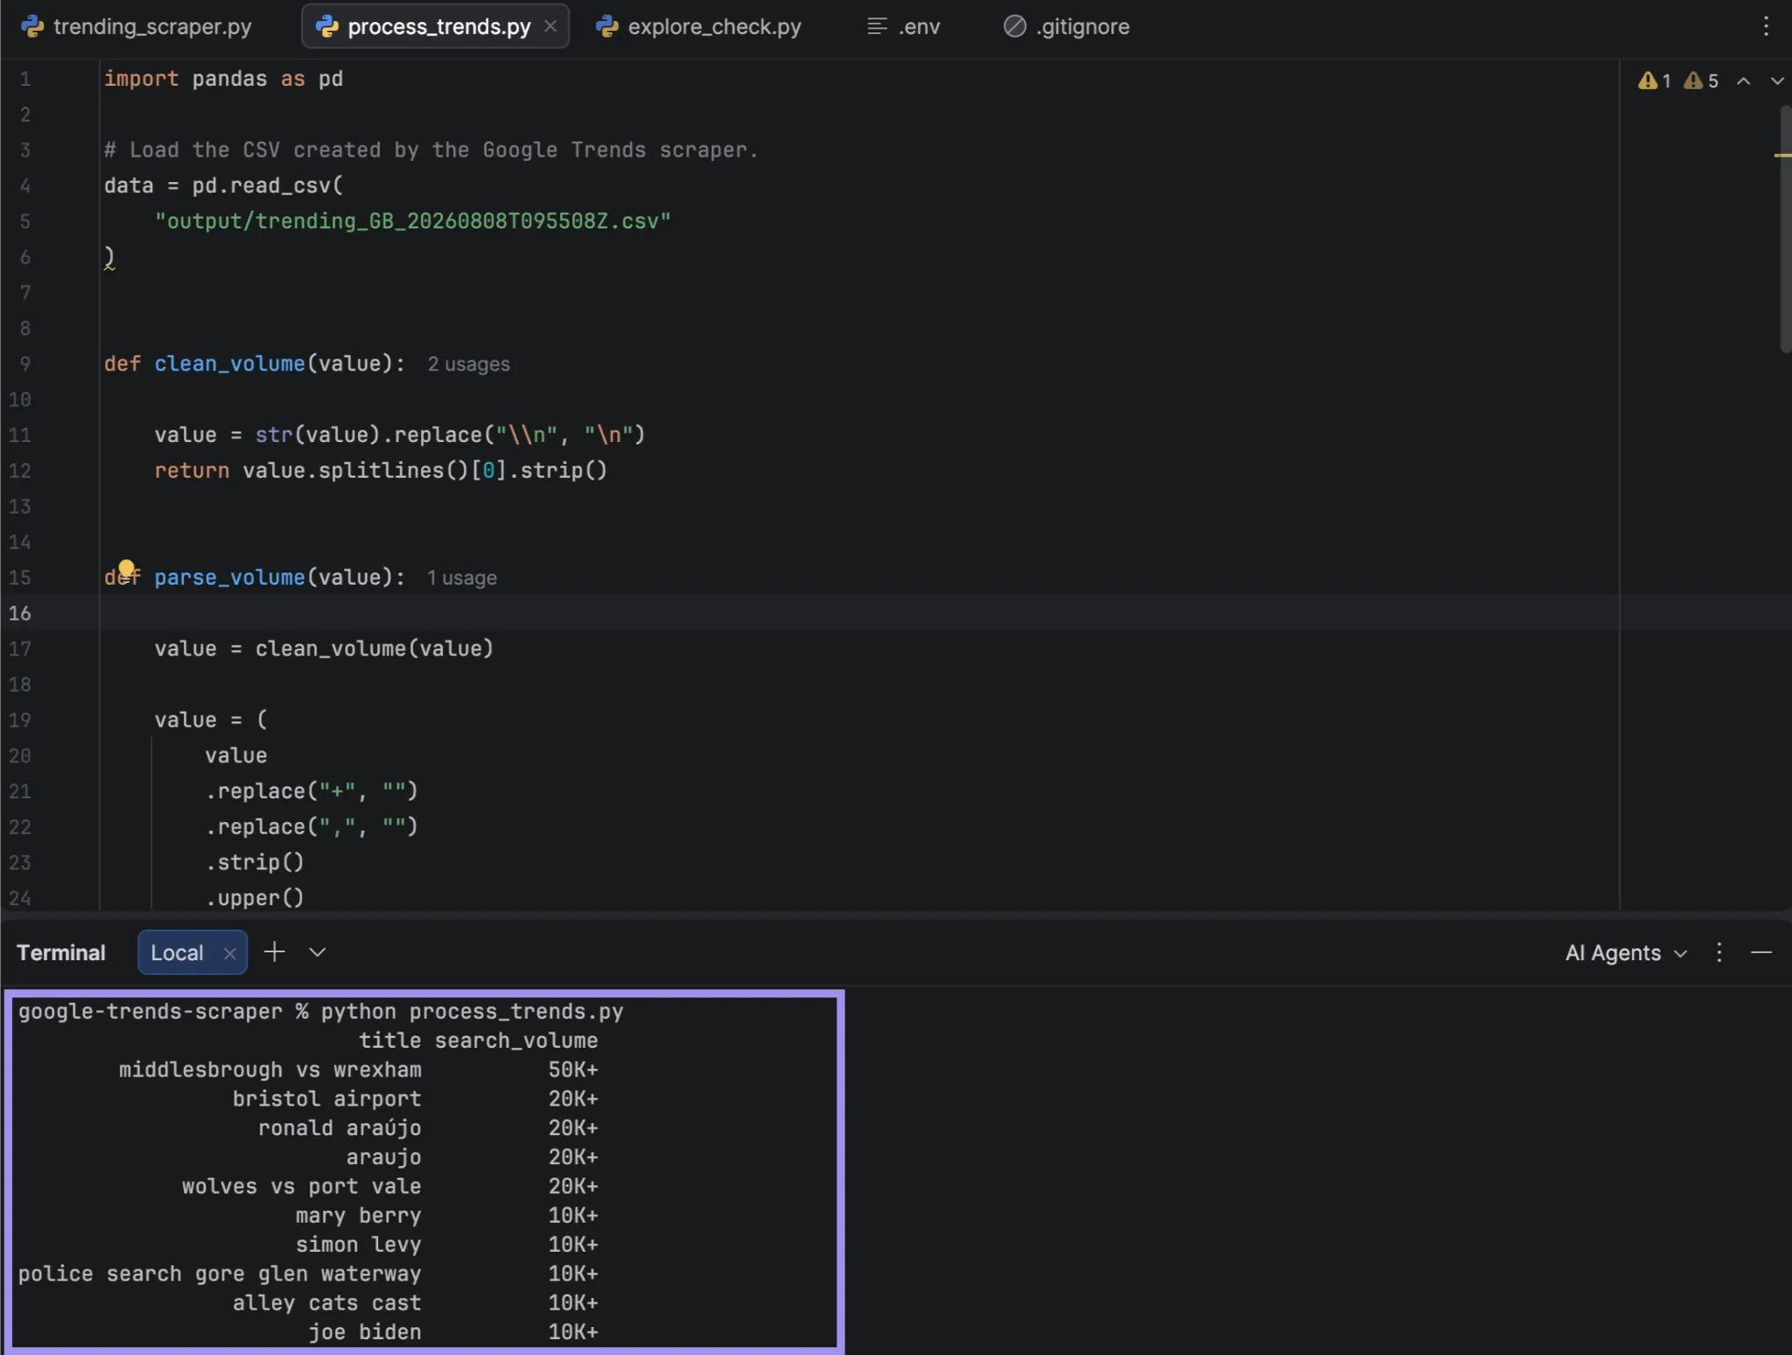Close the process_trends.py tab

[x=550, y=26]
